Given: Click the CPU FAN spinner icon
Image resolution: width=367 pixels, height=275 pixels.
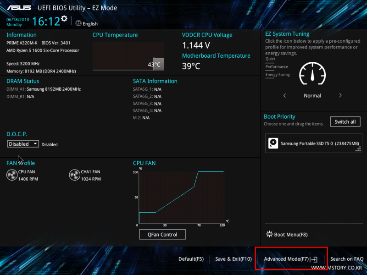Looking at the screenshot, I should point(12,175).
